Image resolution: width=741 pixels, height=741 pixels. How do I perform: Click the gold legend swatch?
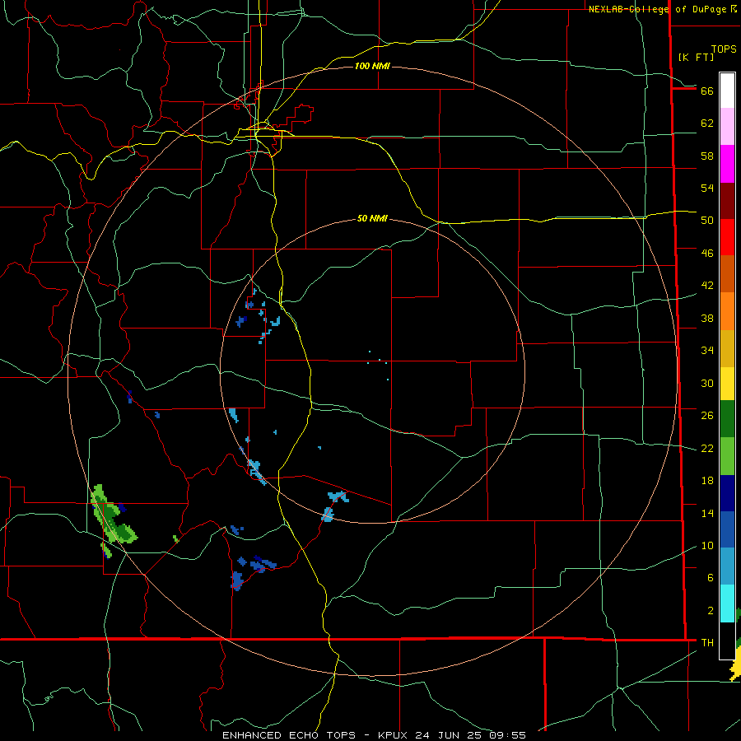point(727,348)
